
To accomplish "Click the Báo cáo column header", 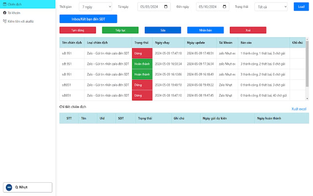I will pyautogui.click(x=264, y=43).
